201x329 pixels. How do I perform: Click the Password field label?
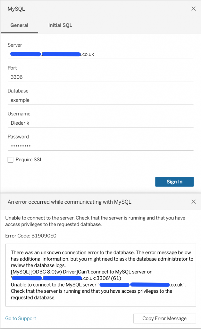coord(18,137)
